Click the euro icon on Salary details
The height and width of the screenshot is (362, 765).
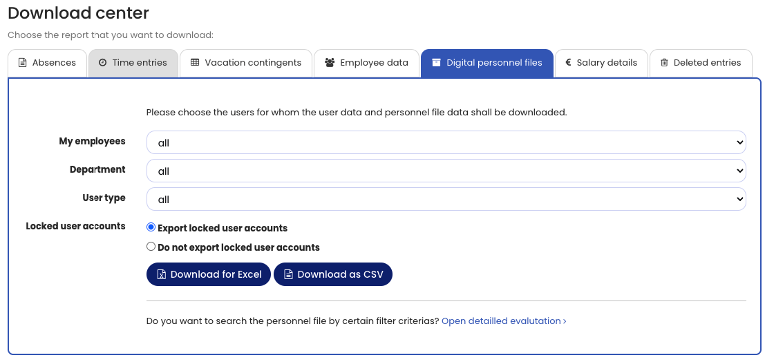coord(568,63)
